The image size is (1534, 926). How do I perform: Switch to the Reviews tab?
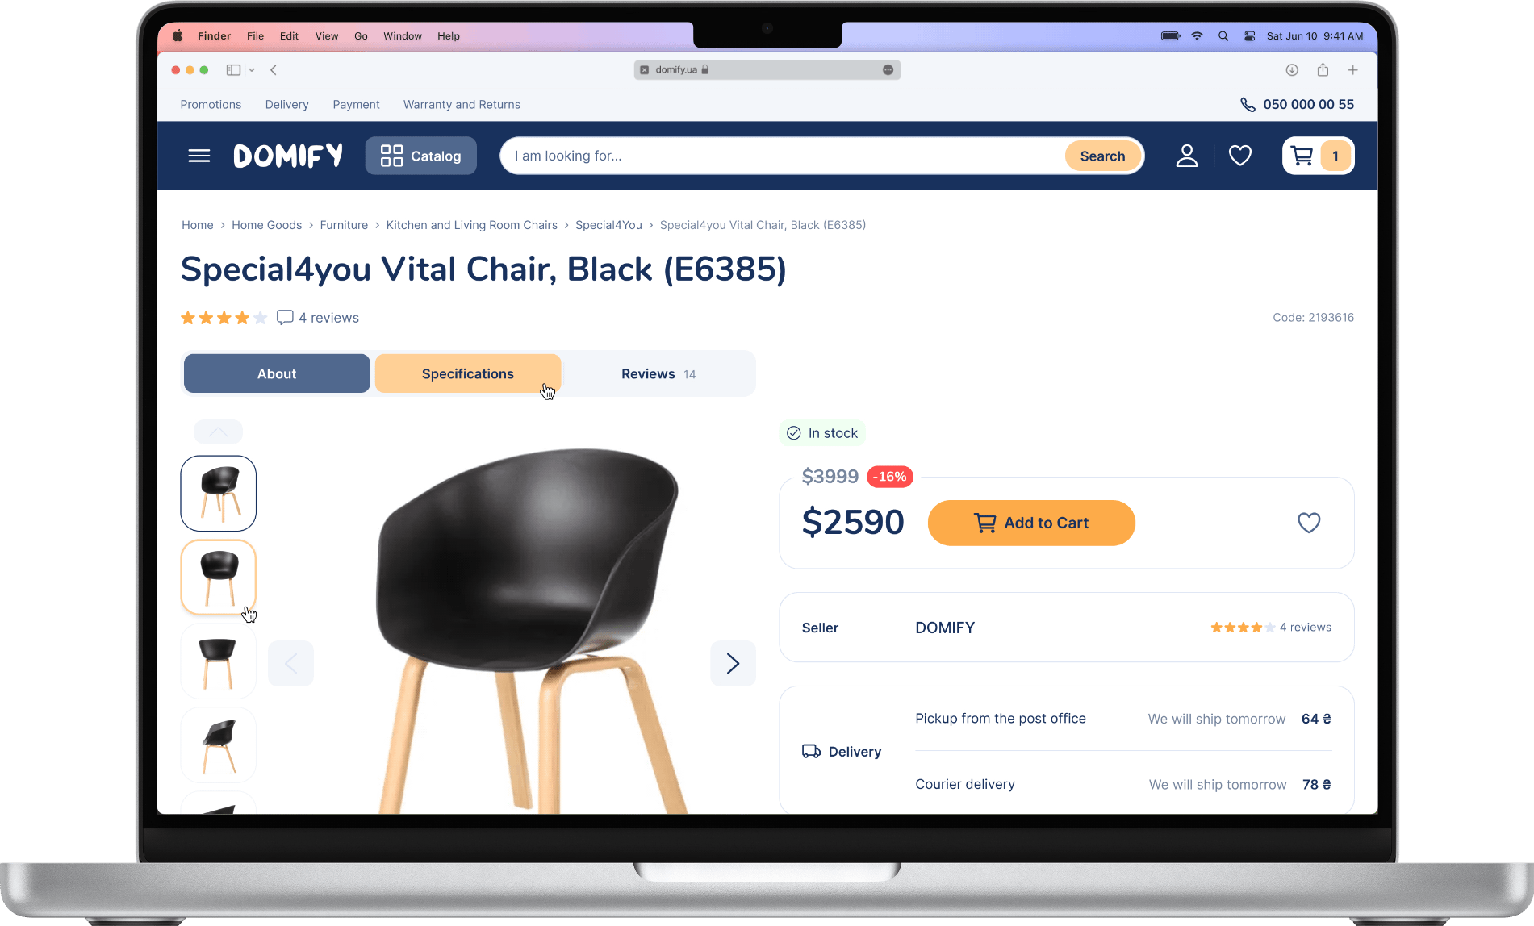point(658,373)
